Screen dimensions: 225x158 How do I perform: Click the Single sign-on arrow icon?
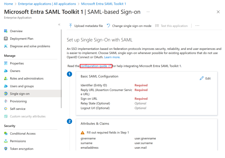6,94
